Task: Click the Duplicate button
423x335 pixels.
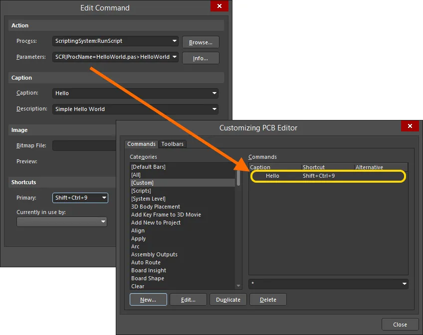Action: point(228,300)
